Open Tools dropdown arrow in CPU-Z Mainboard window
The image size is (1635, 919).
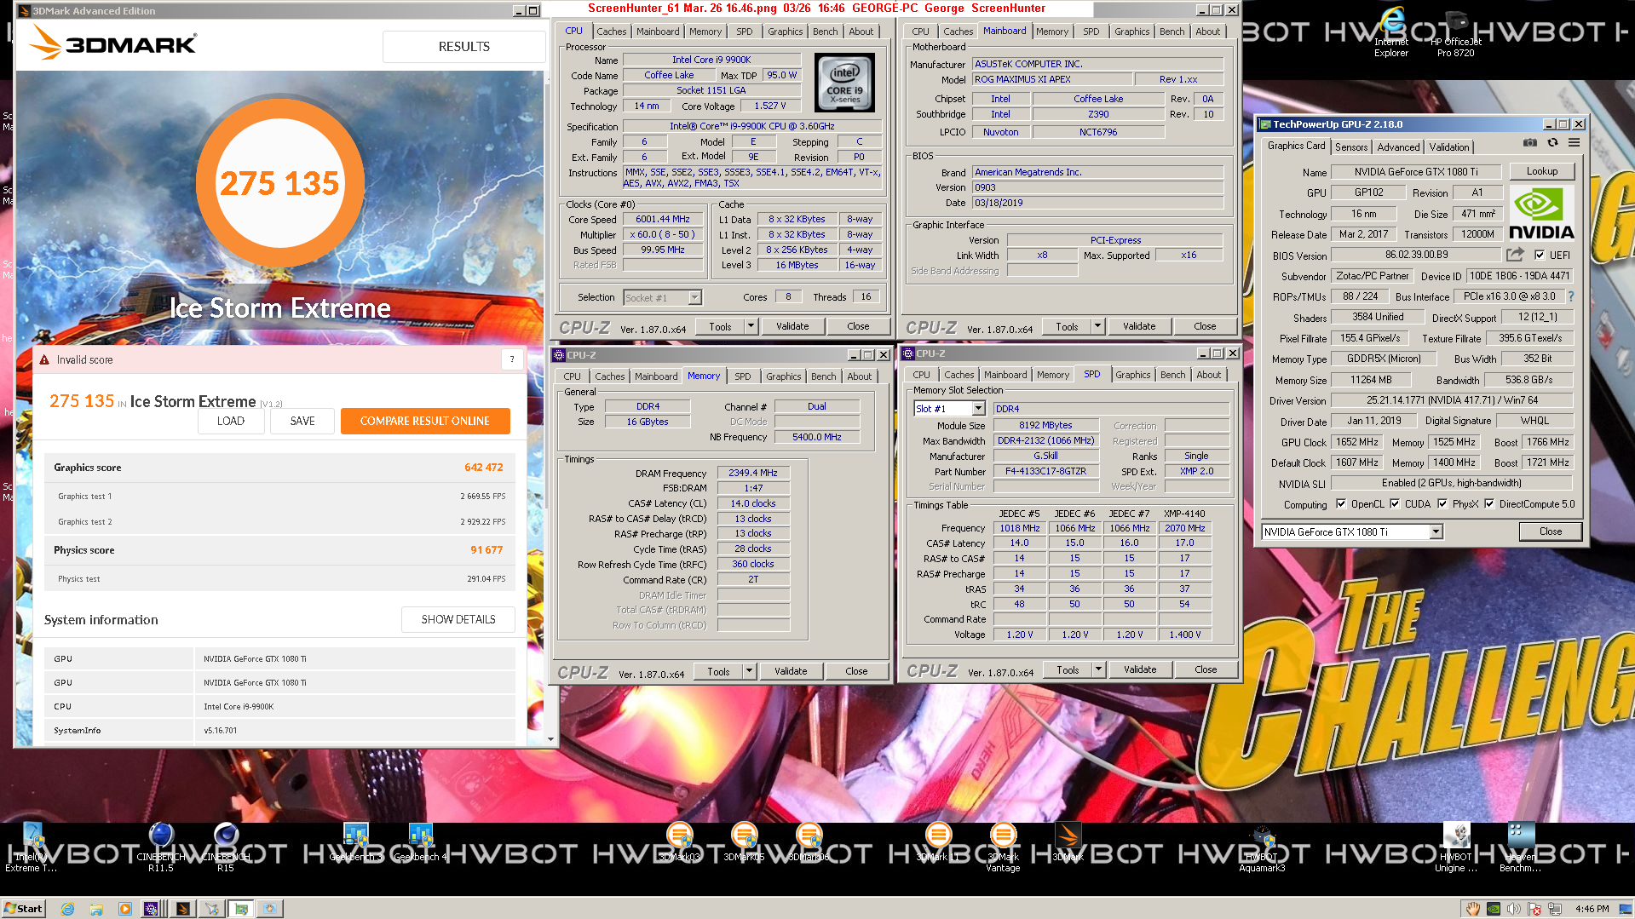[x=1097, y=326]
